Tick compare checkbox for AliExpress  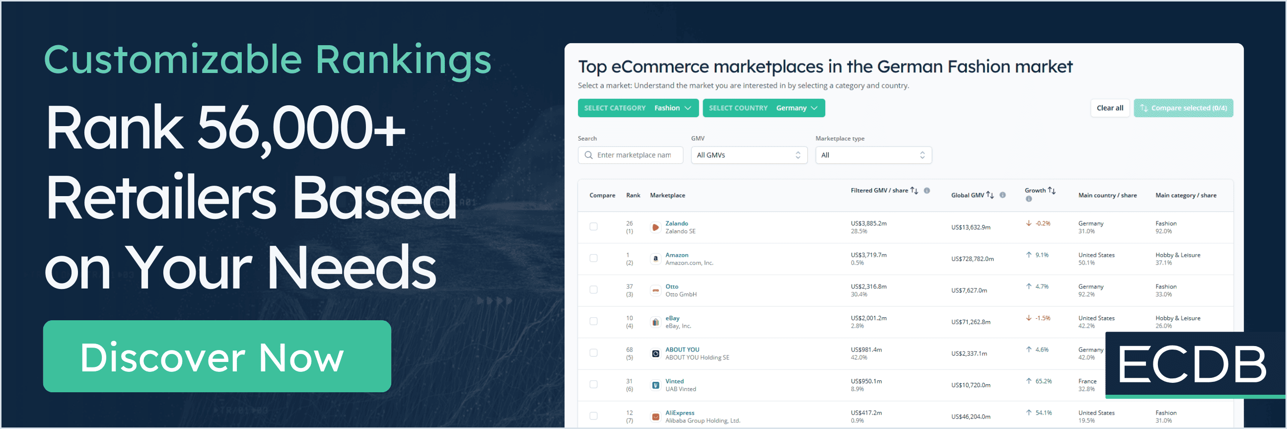coord(593,416)
